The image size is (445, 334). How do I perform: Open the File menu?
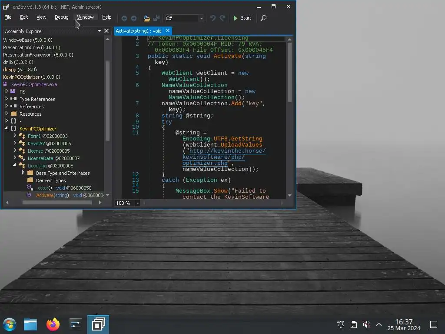pyautogui.click(x=8, y=17)
